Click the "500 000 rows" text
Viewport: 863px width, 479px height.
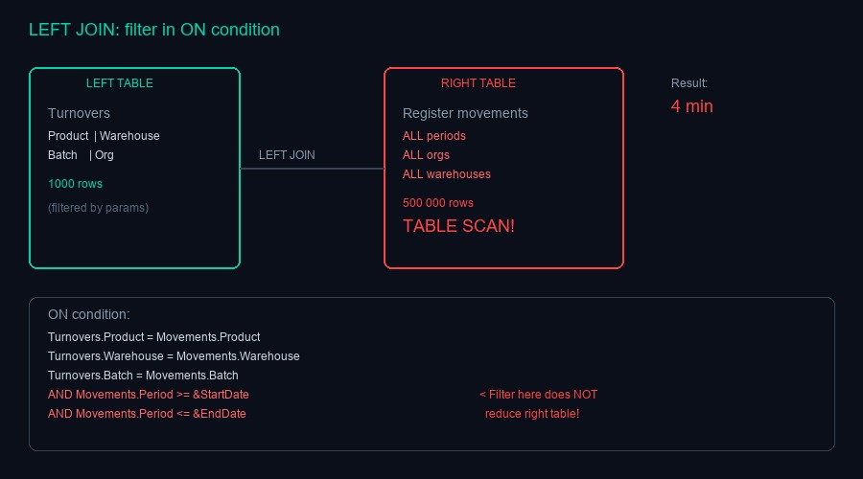click(438, 203)
